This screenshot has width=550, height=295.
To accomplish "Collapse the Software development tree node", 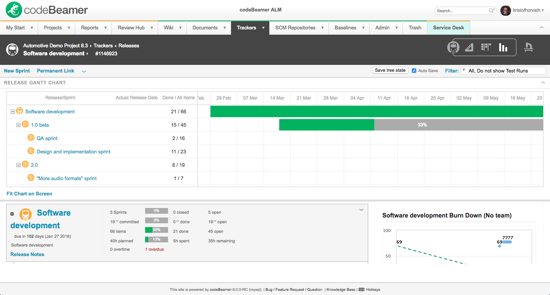I will (13, 112).
